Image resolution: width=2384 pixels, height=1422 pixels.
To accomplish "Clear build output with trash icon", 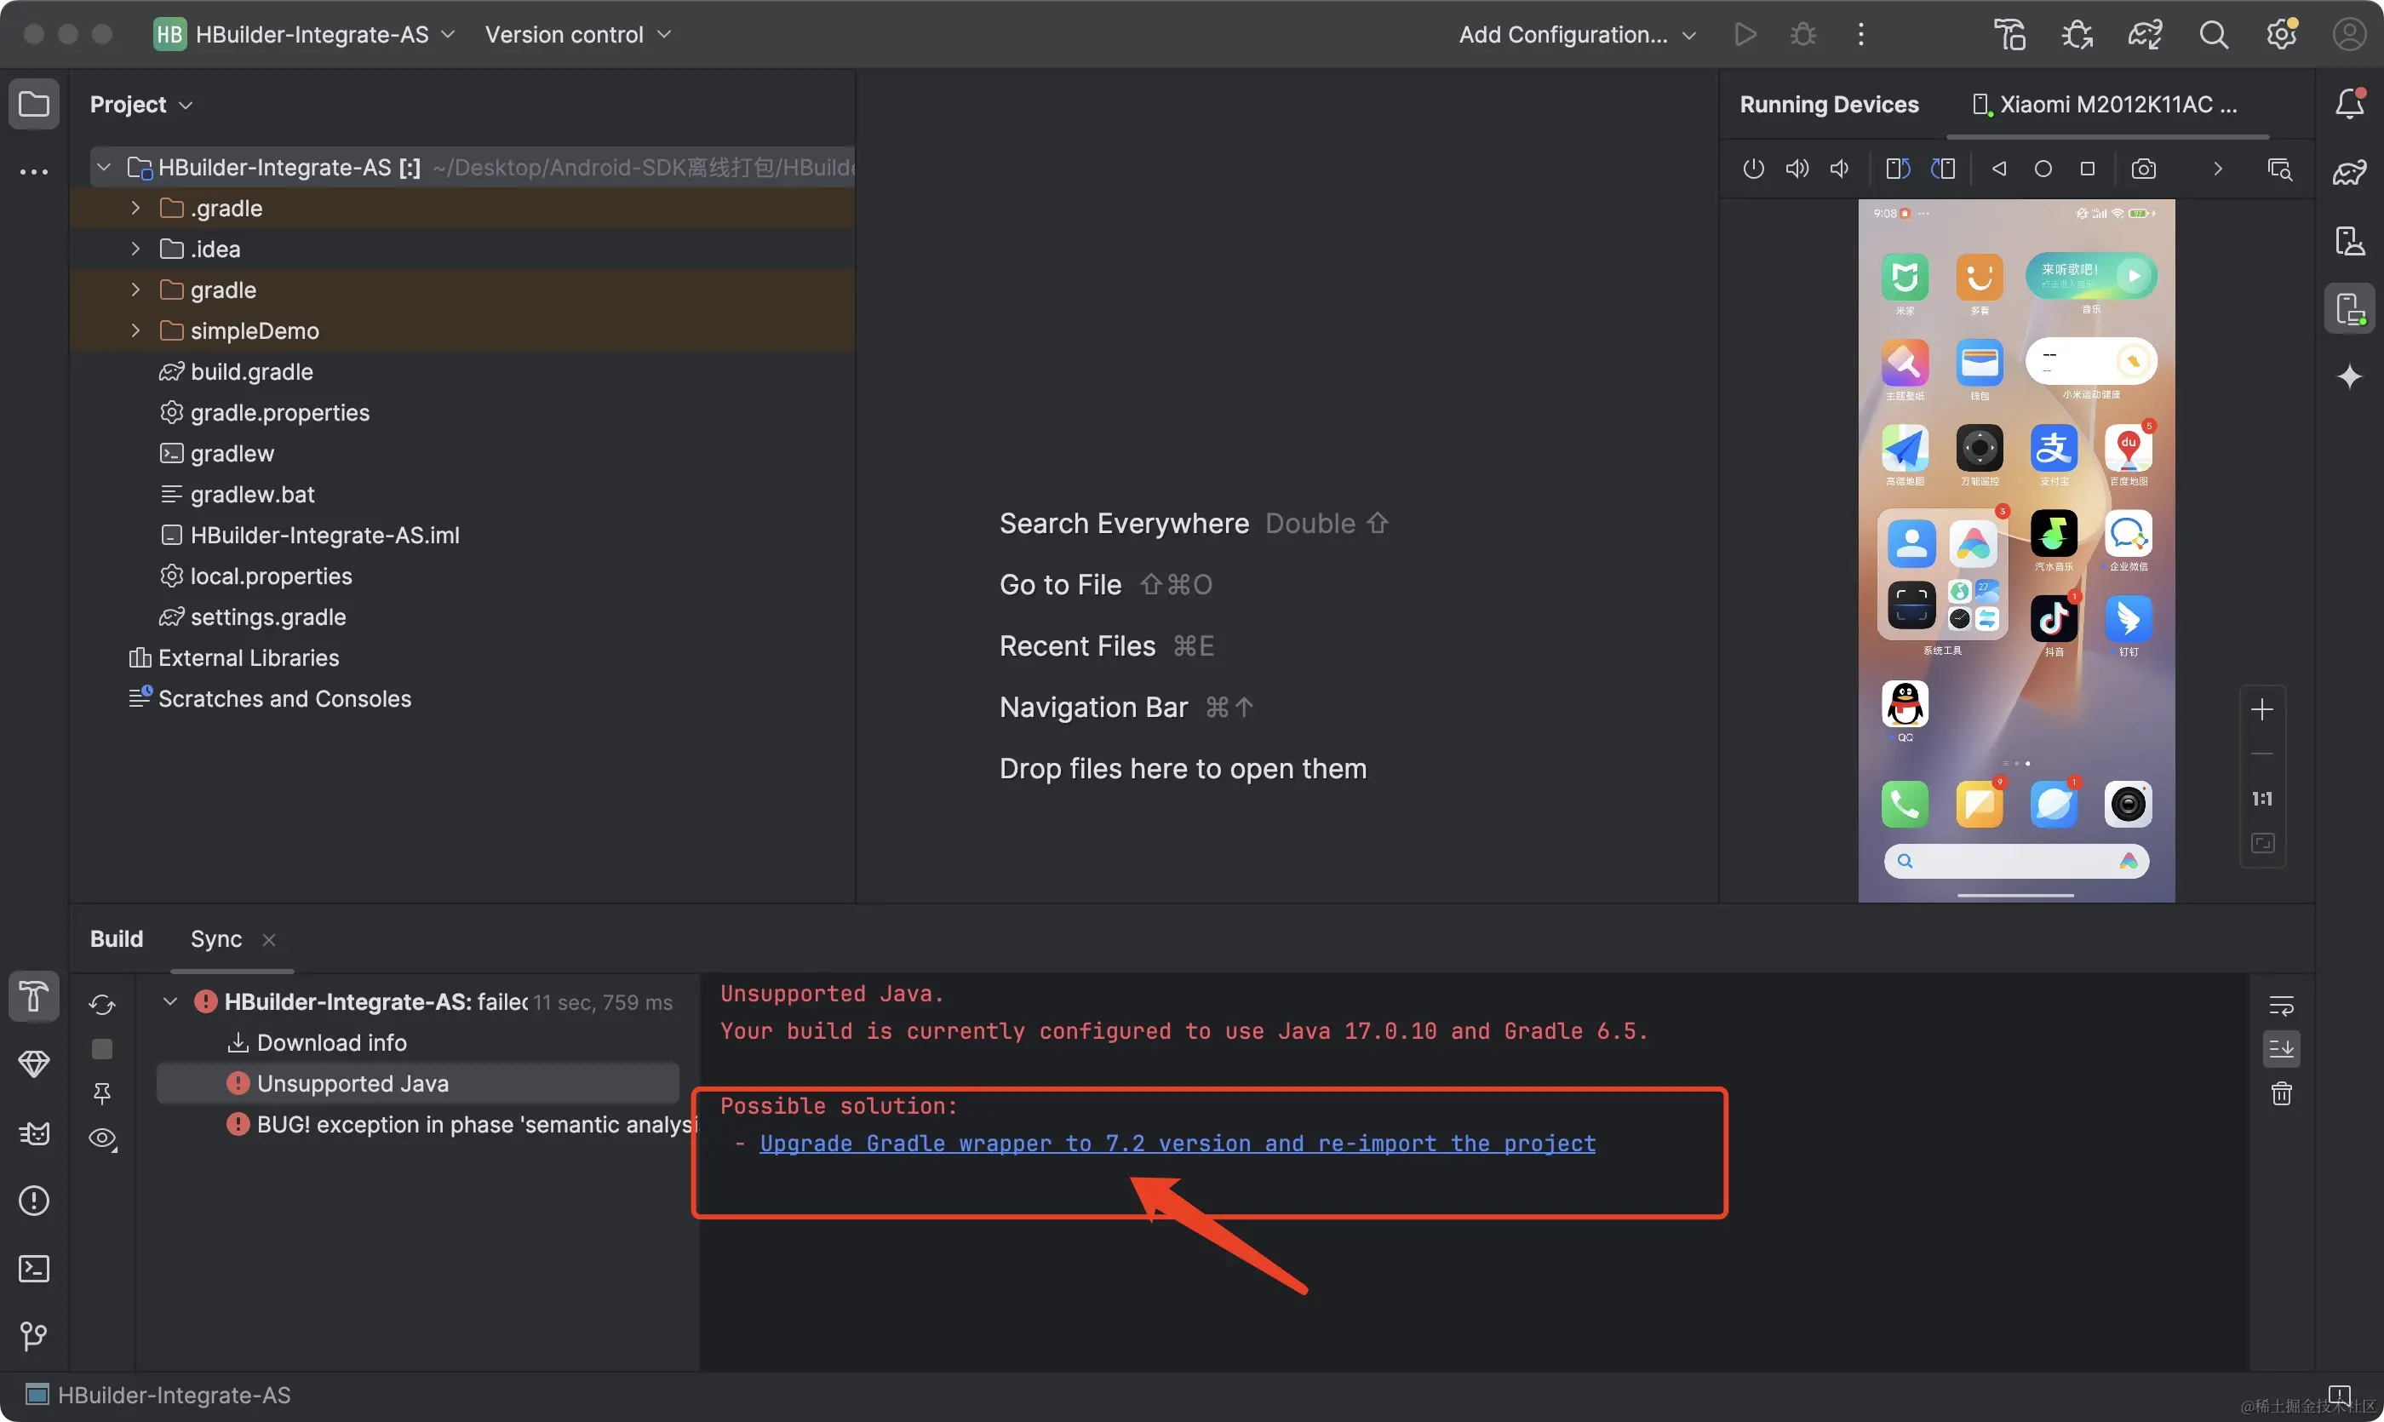I will point(2282,1093).
